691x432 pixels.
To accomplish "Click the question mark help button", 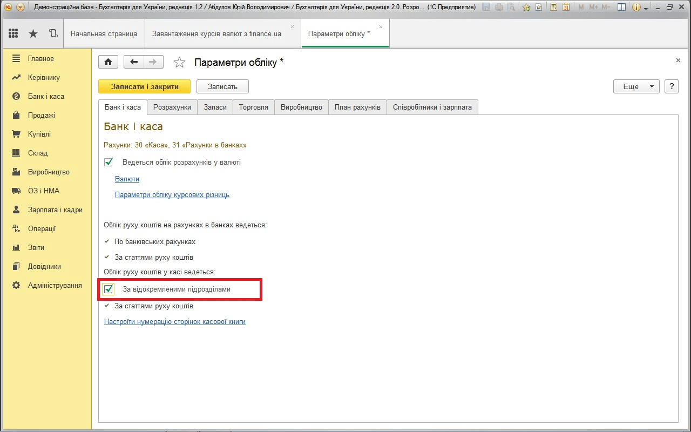I will 672,86.
